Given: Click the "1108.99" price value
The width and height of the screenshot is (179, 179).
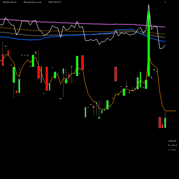Looking at the screenshot, I should (x=172, y=141).
